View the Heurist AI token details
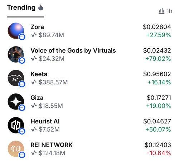The image size is (179, 161). [x=89, y=125]
